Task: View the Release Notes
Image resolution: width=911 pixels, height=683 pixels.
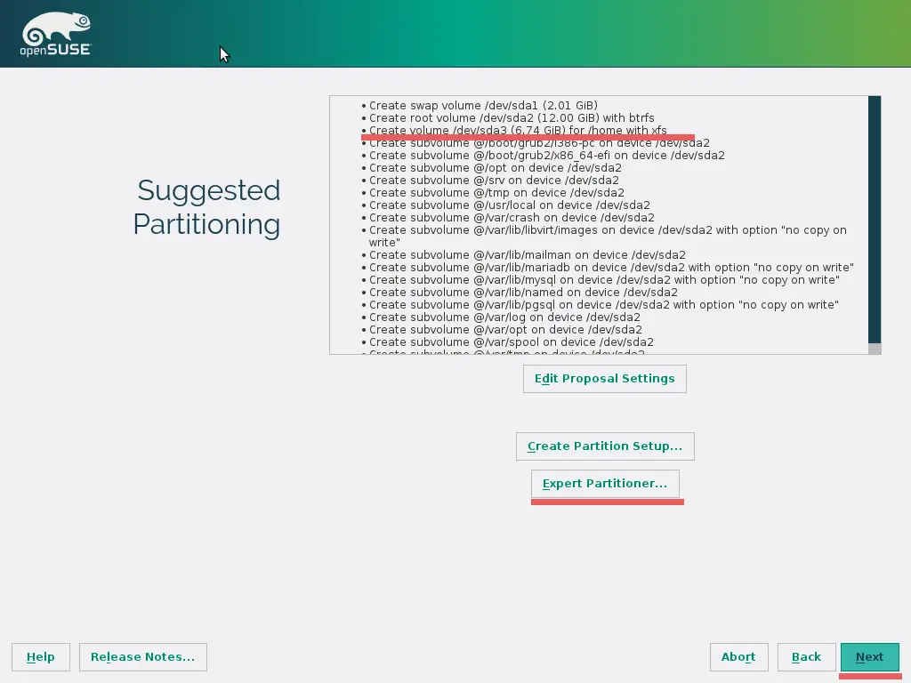Action: [x=143, y=657]
